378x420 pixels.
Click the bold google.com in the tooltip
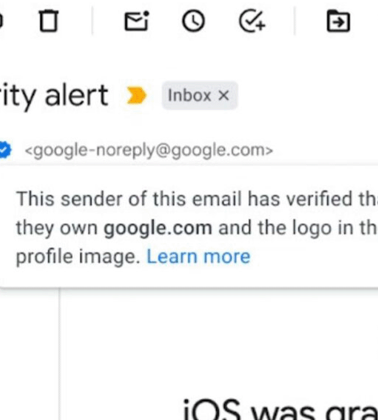(158, 228)
